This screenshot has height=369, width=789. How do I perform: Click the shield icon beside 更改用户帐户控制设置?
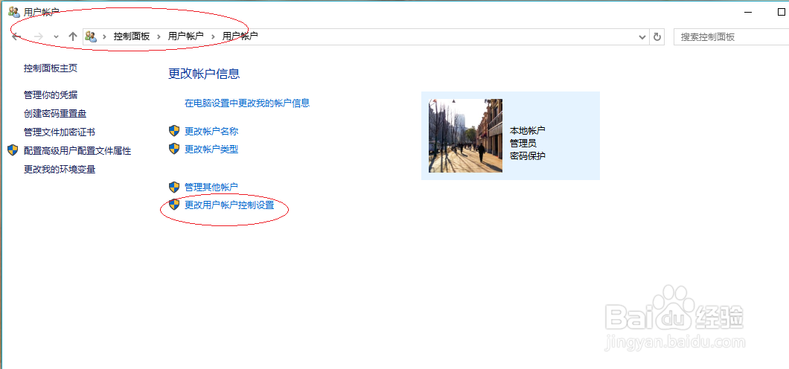(174, 204)
